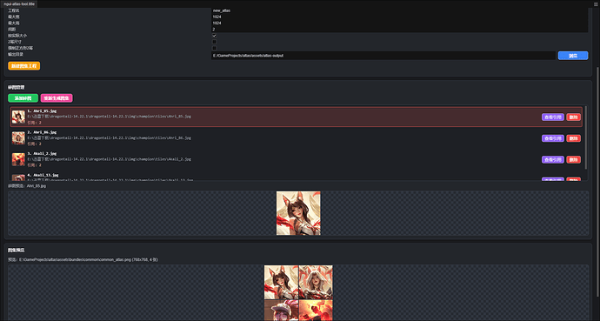Click the orange 新建图集工程 button
This screenshot has height=321, width=600.
click(x=23, y=66)
